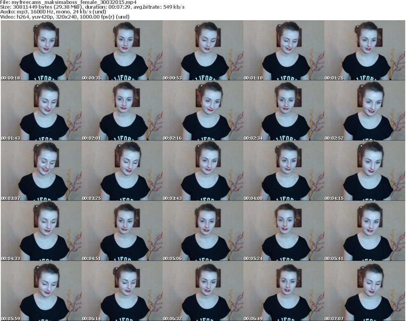Viewport: 406px width, 321px height.
Task: Click the 'File: myfreecams_maksimaboss_female_30032015.mp4' header line
Action: tap(68, 2)
